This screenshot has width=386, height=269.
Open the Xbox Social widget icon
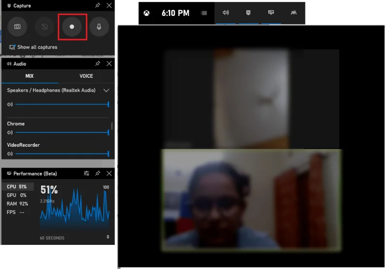pos(294,13)
